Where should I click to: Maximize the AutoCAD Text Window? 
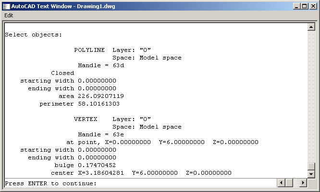pyautogui.click(x=303, y=6)
